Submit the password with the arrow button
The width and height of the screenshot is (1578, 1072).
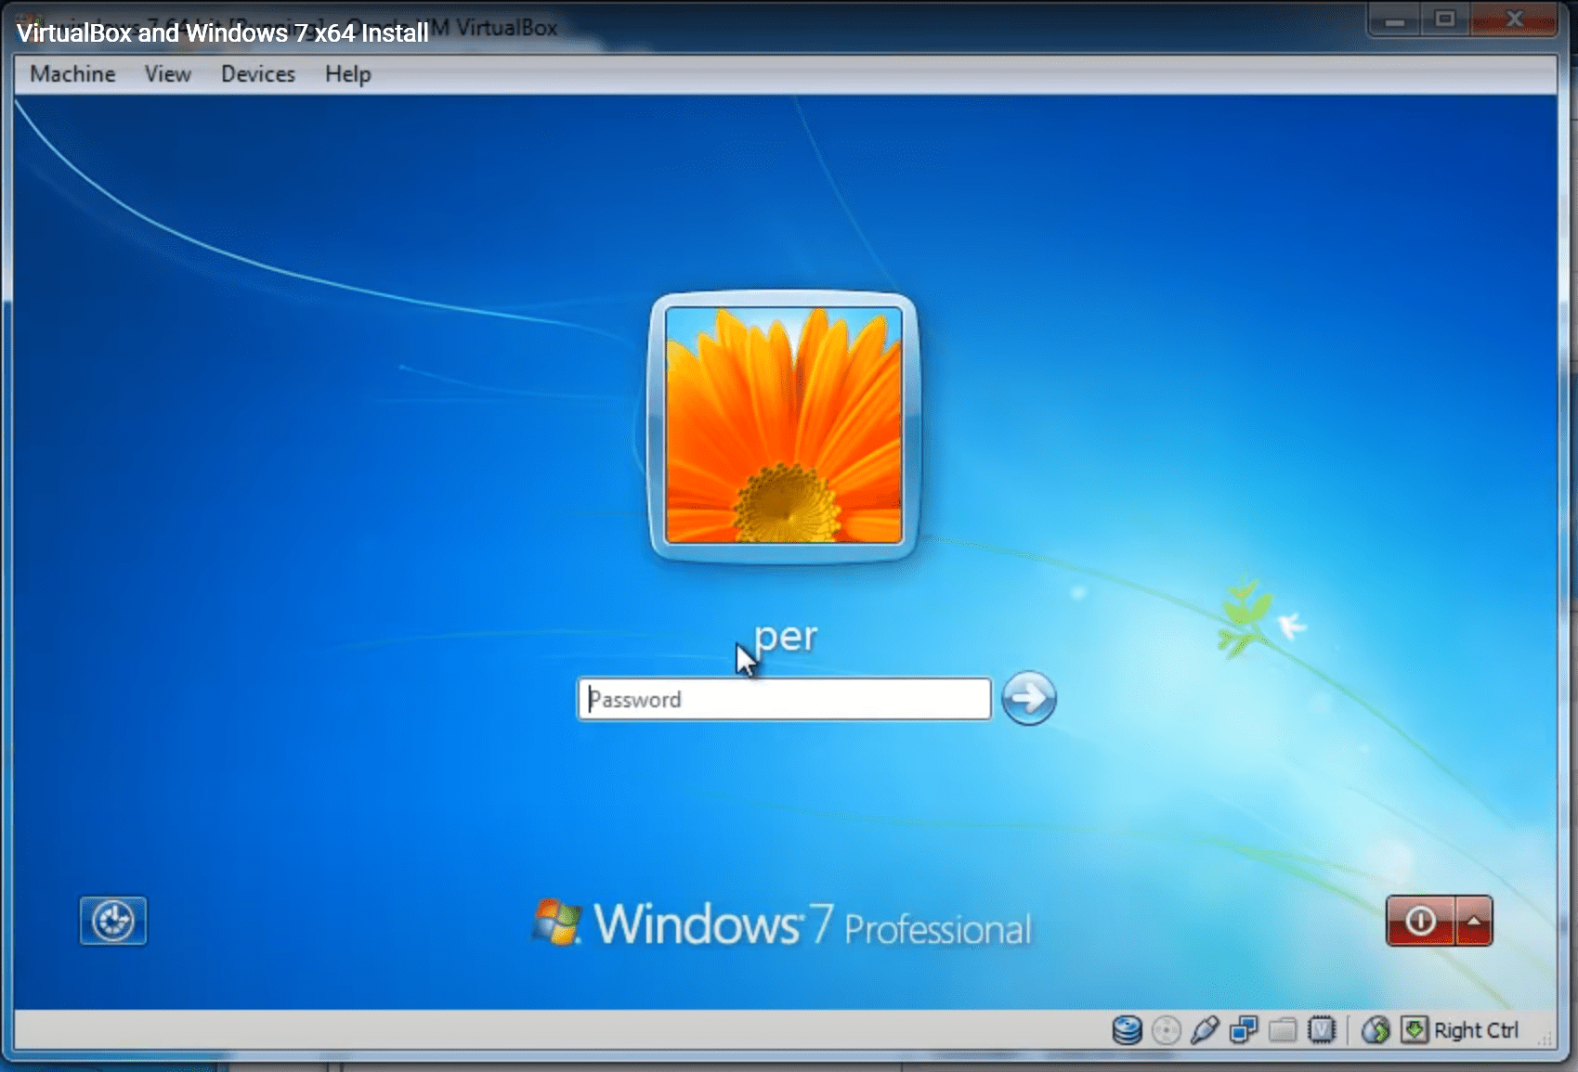click(1029, 698)
